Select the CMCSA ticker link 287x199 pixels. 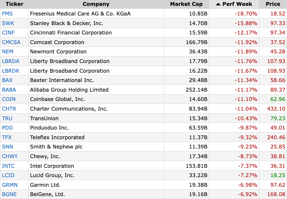(x=11, y=42)
